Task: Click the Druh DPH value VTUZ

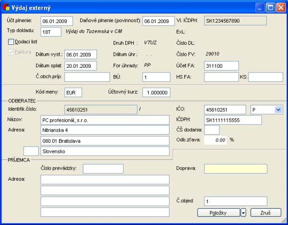Action: (x=150, y=43)
